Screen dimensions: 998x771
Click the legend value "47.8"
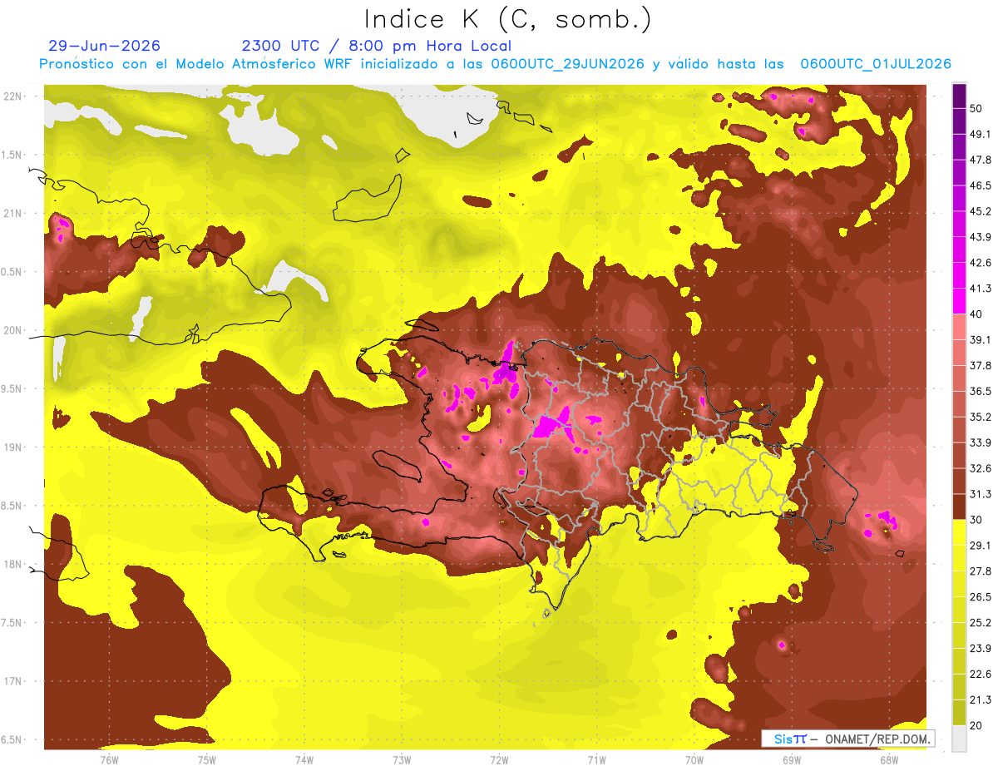(981, 160)
